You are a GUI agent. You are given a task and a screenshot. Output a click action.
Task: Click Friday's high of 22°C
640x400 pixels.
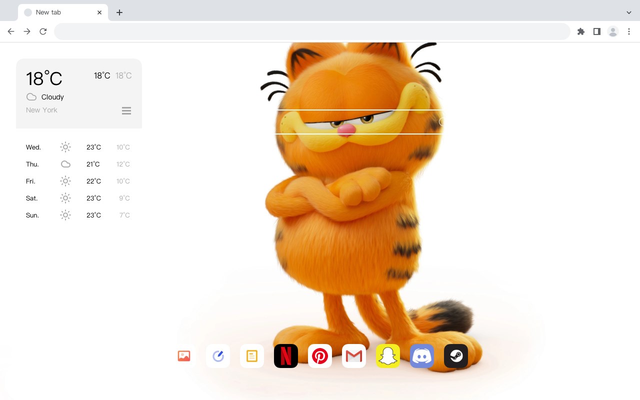tap(93, 181)
